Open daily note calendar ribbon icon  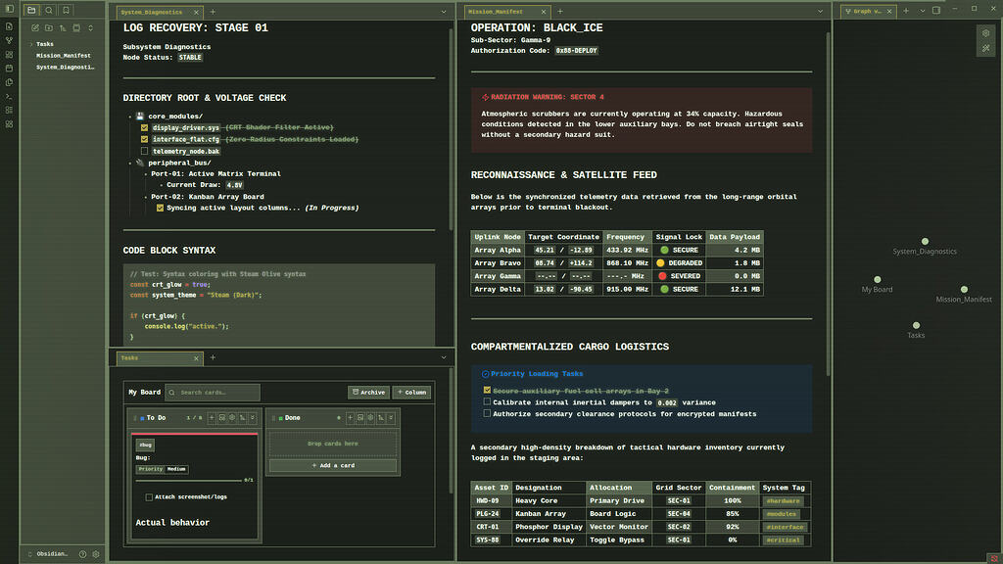[x=9, y=68]
